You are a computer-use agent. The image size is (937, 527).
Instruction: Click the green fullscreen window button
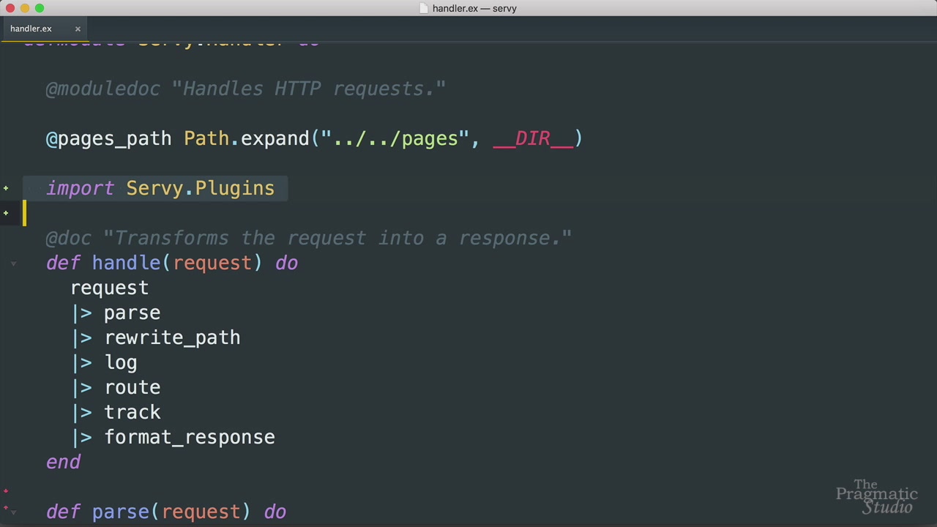click(40, 8)
